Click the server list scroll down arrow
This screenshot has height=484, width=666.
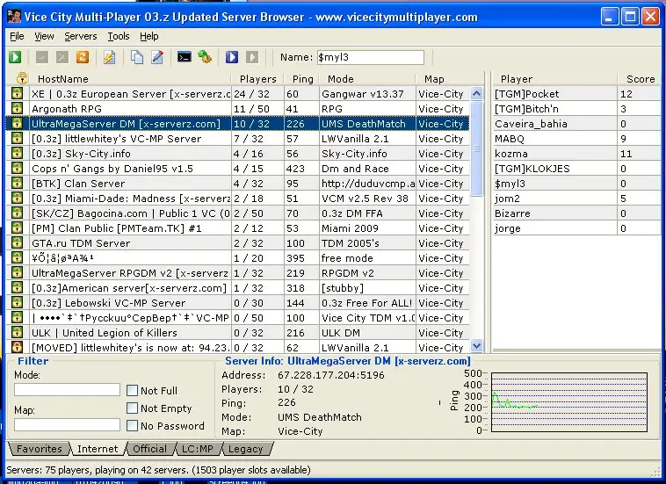476,346
